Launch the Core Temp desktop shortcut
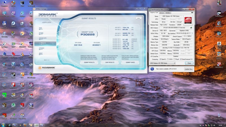This screenshot has width=226, height=127. coord(22,116)
